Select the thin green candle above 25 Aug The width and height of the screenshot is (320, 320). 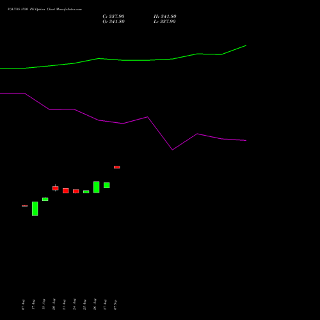(86, 192)
